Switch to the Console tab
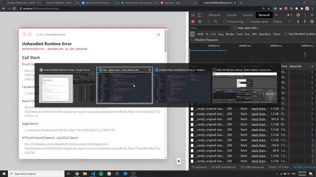Viewport: 316px width, 177px height. 232,15
